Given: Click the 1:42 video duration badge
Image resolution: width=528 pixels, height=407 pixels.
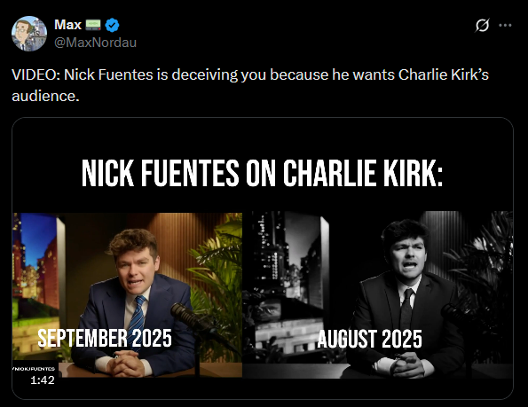Looking at the screenshot, I should [x=43, y=380].
